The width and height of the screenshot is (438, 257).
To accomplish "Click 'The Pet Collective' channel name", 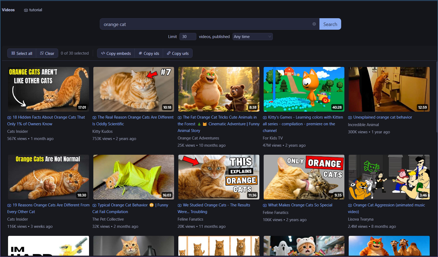I will [108, 219].
